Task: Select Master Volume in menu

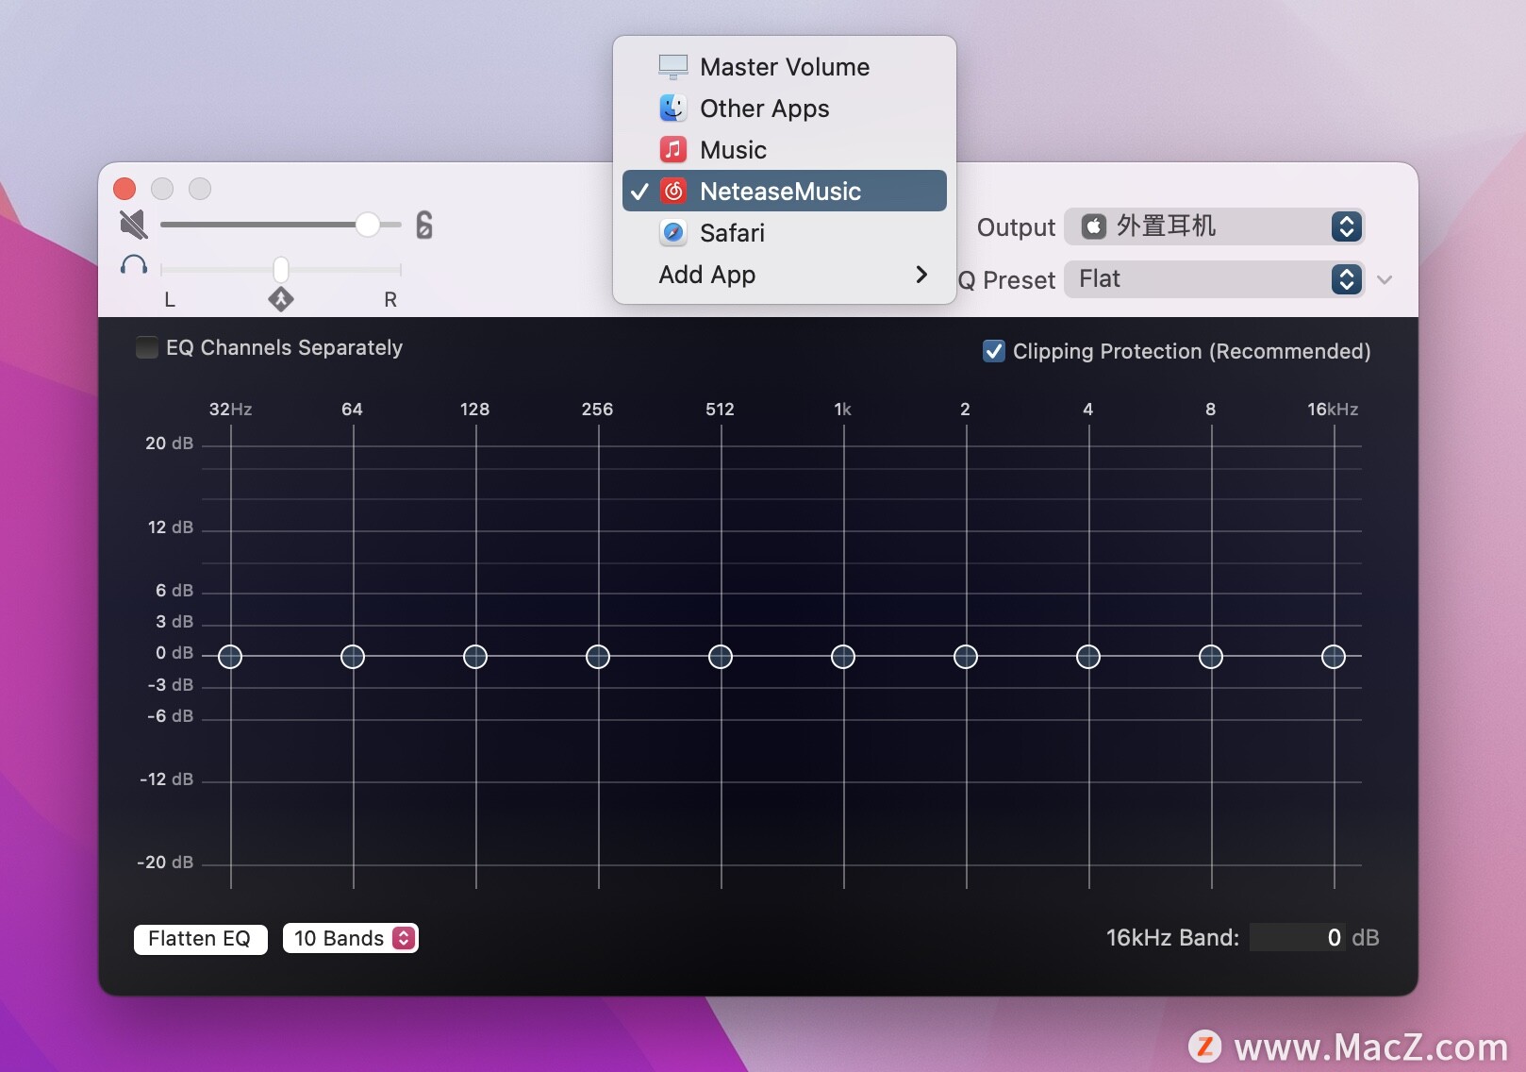Action: (785, 67)
